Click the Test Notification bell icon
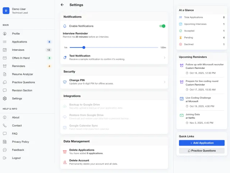Screen dimensions: 230x173 65,58
